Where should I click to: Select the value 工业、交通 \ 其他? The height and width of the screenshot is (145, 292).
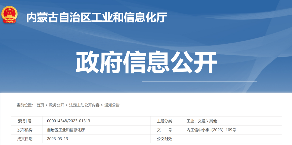click(202, 121)
